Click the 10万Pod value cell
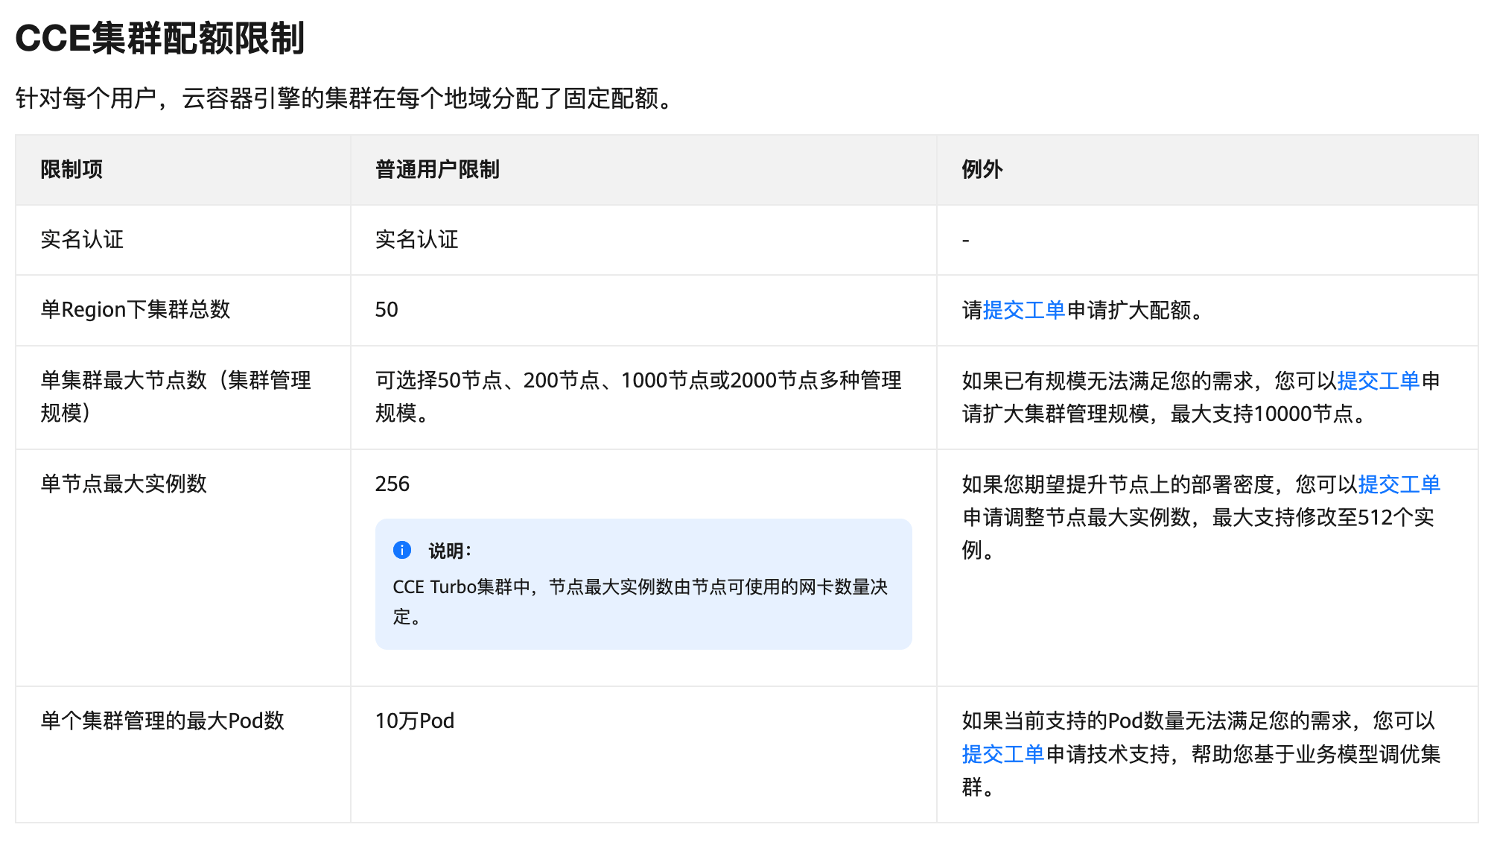 tap(414, 721)
